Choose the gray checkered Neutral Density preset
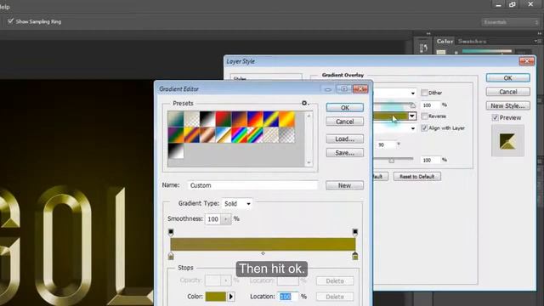Screen dimensions: 544x306 (x=287, y=135)
